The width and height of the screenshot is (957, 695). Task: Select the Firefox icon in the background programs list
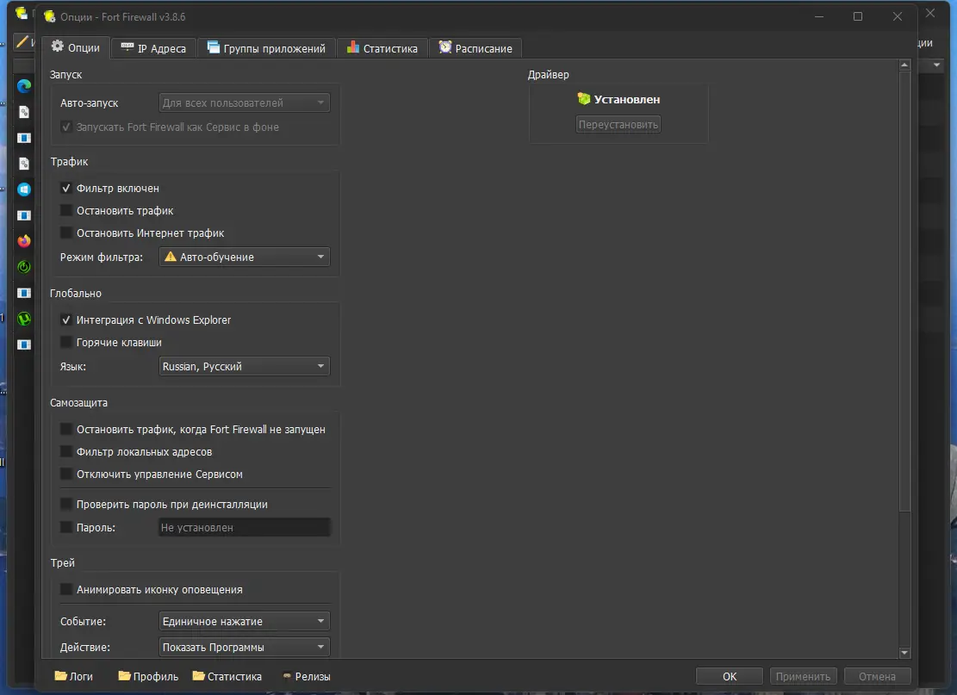pos(24,241)
